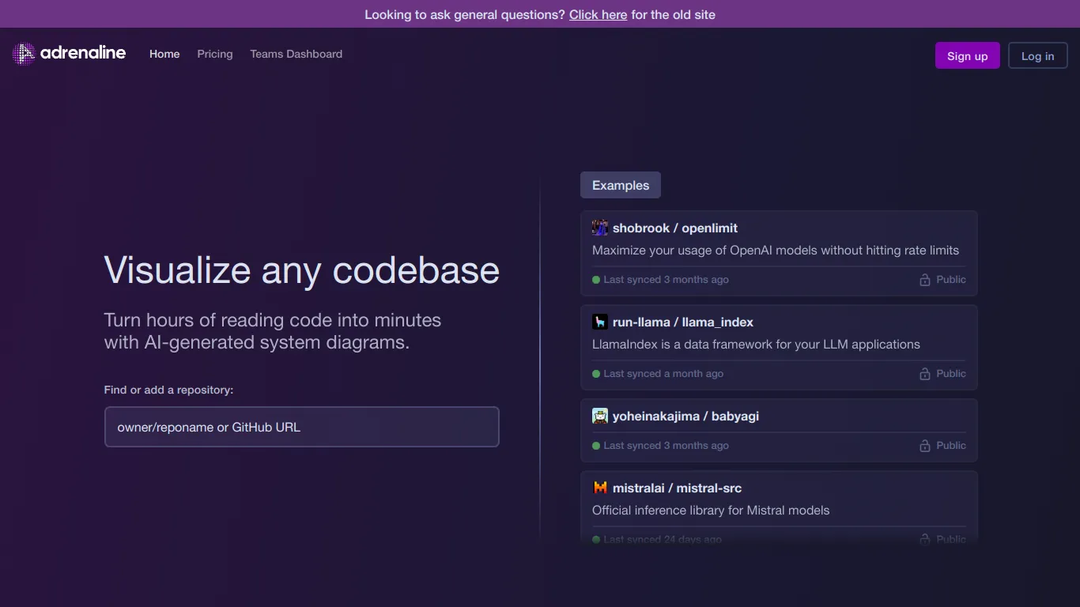The width and height of the screenshot is (1080, 607).
Task: Open the mistralai avatar icon
Action: coord(600,488)
